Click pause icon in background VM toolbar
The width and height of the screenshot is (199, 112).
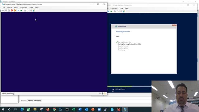(109, 11)
